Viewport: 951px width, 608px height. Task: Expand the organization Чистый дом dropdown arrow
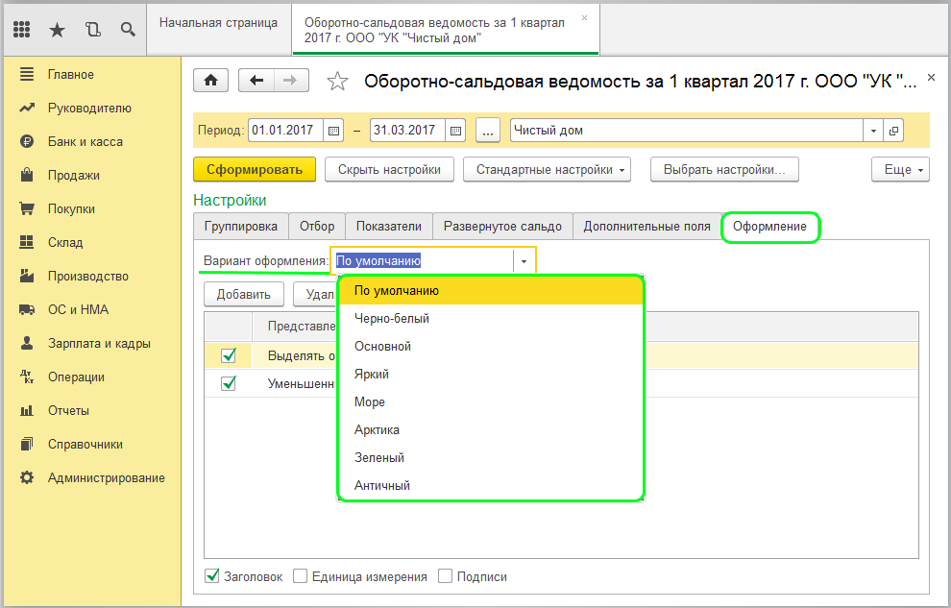pyautogui.click(x=873, y=131)
